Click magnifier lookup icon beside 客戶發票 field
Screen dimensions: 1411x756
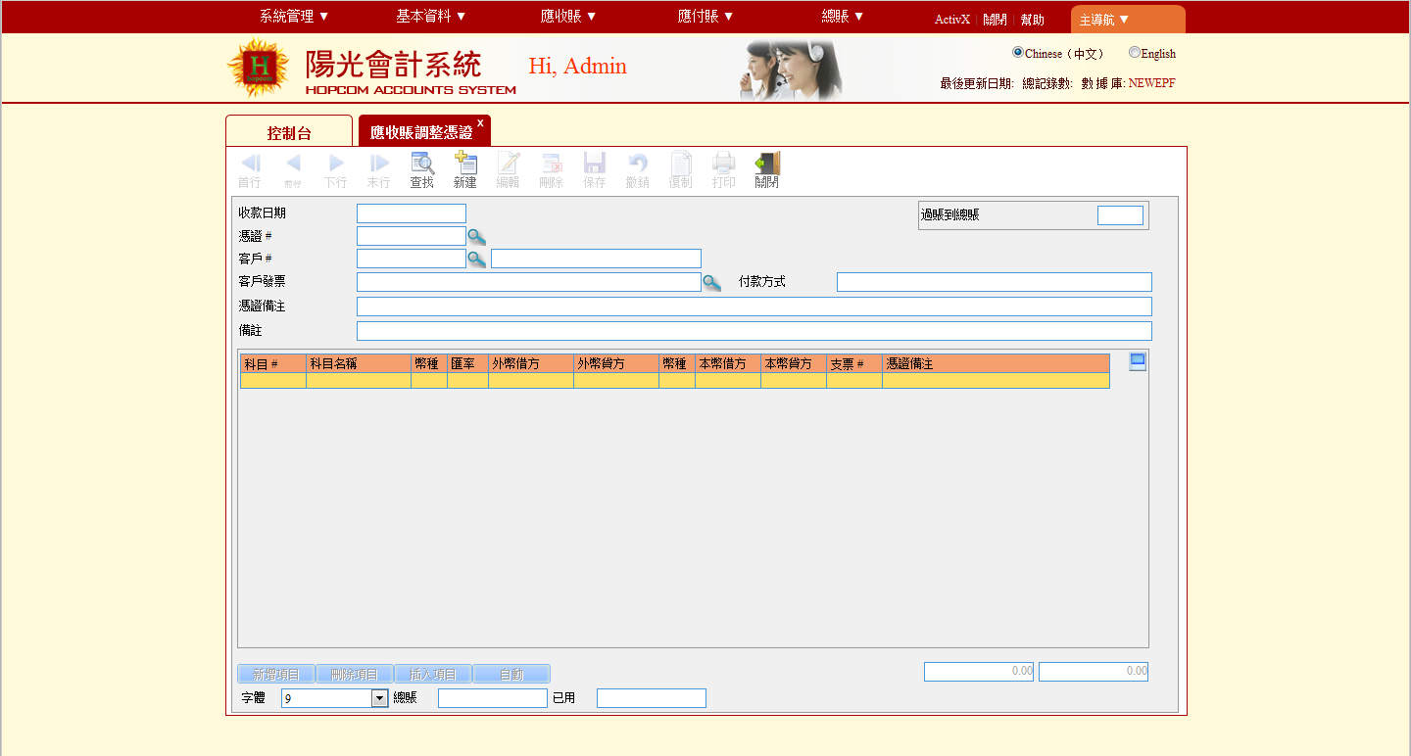click(712, 283)
